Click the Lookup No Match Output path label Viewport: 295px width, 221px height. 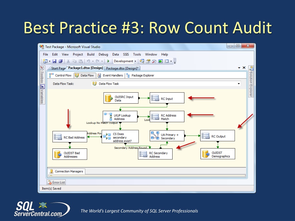coord(102,123)
